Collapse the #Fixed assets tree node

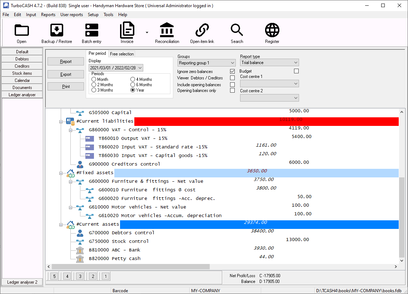[61, 173]
